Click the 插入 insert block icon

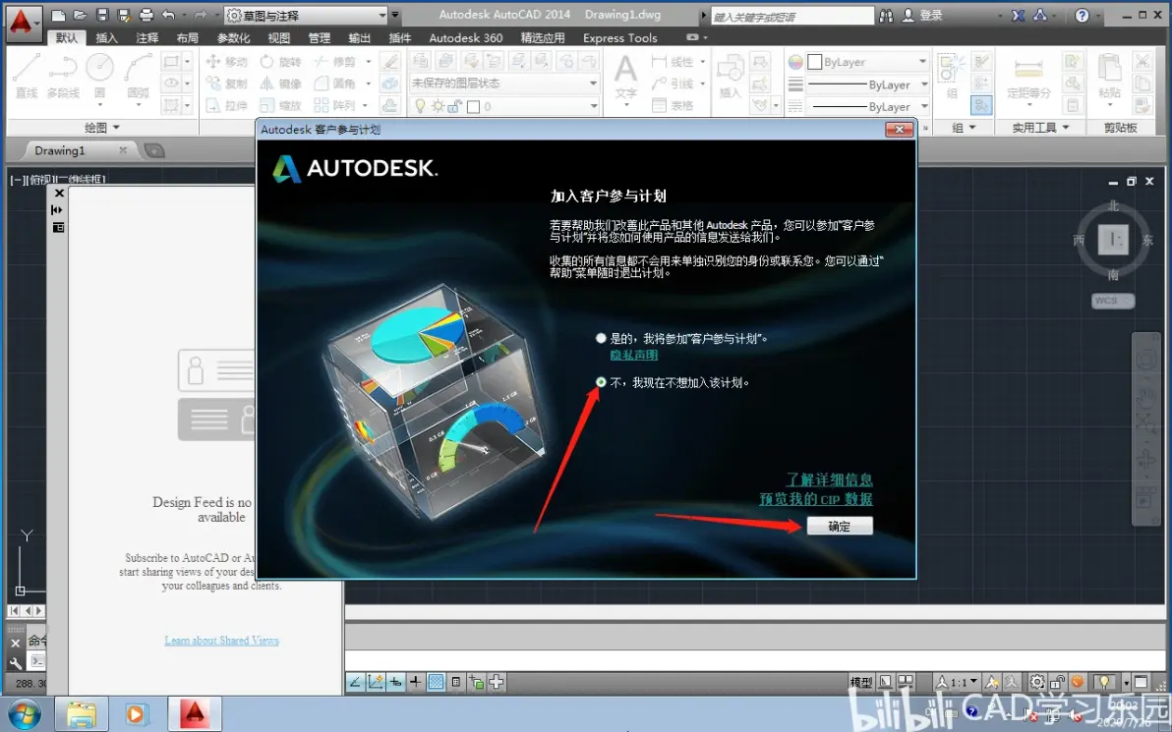730,77
